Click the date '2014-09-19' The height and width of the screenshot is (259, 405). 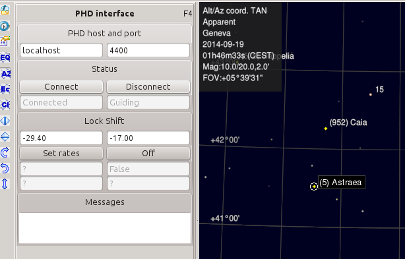pos(223,44)
